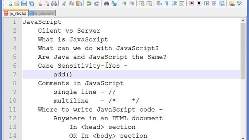The width and height of the screenshot is (249, 140).
Task: Close the current document via toolbar
Action: point(39,3)
